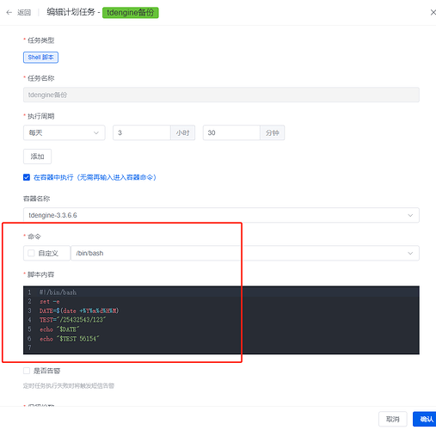This screenshot has width=436, height=430.
Task: Click inside the script content code editor
Action: point(221,320)
